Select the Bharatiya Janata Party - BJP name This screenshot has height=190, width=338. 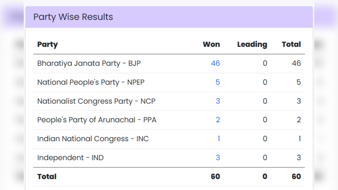click(89, 63)
